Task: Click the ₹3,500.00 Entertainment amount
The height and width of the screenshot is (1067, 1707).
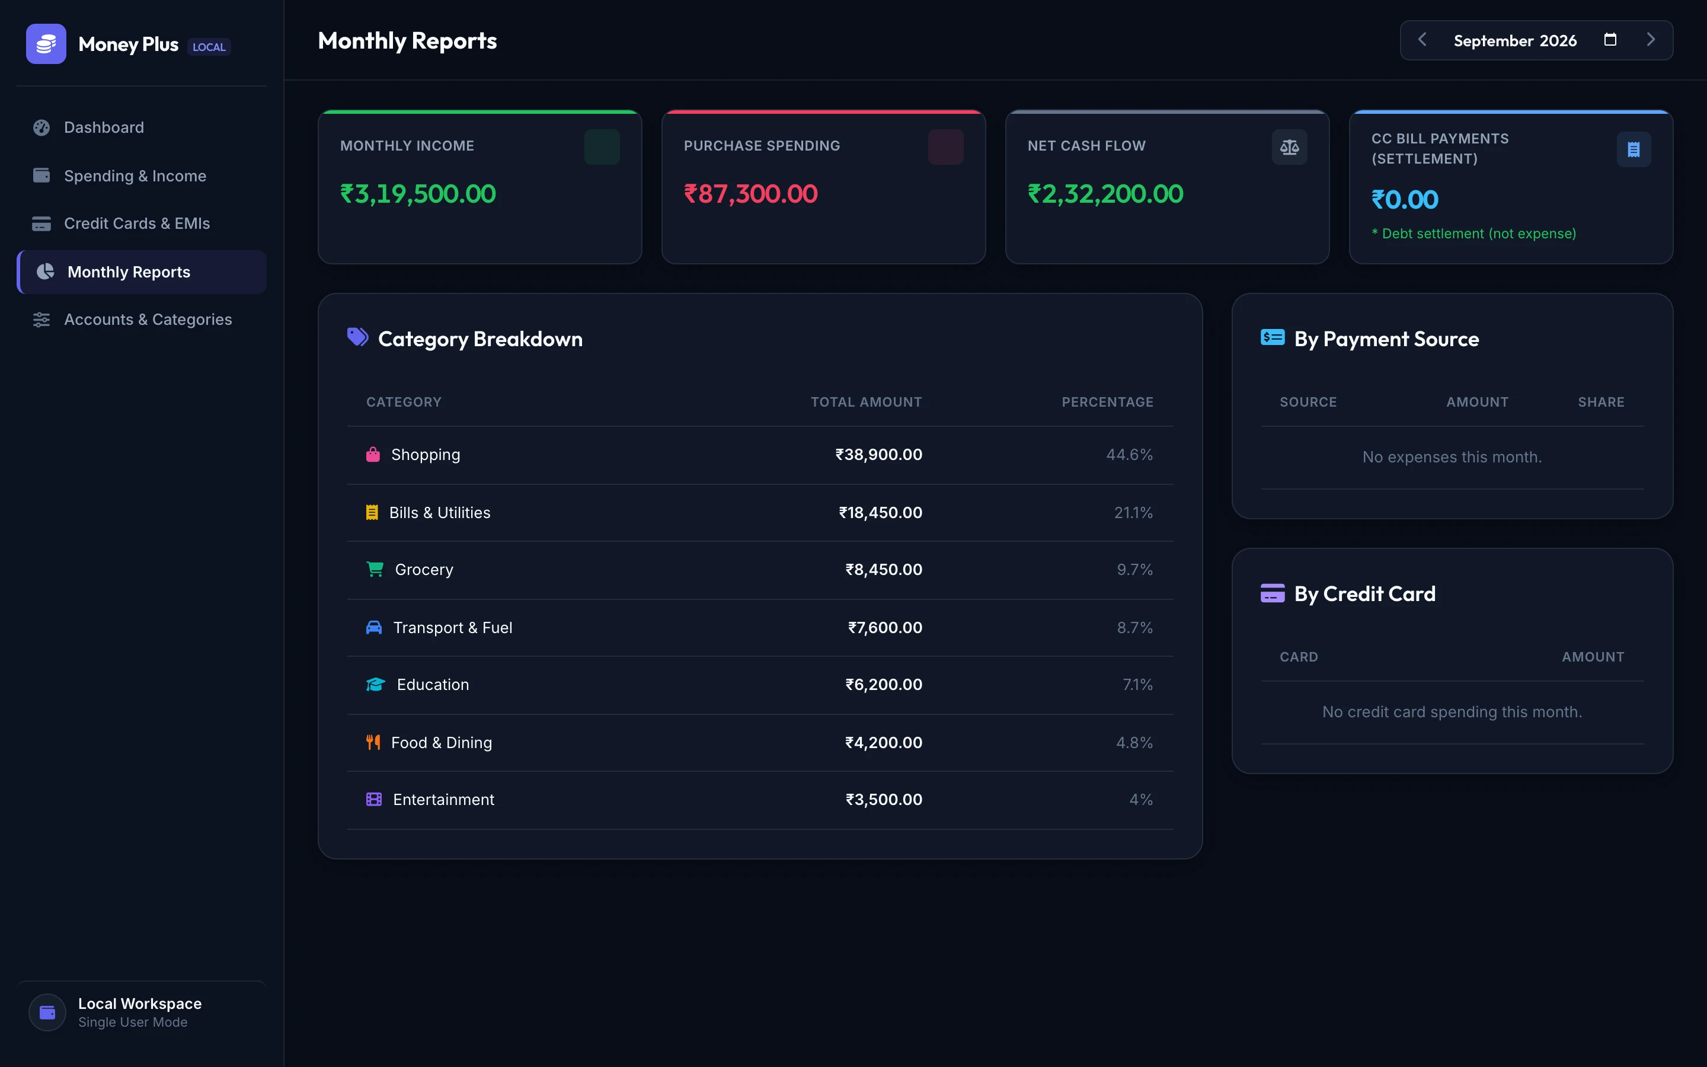Action: click(884, 800)
